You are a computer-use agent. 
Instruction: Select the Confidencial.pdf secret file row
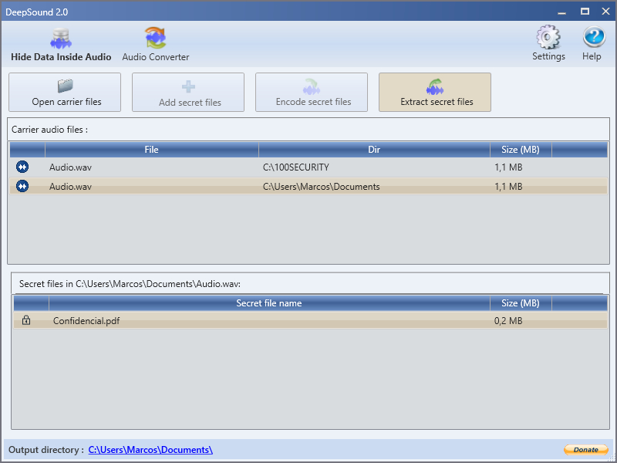[231, 321]
